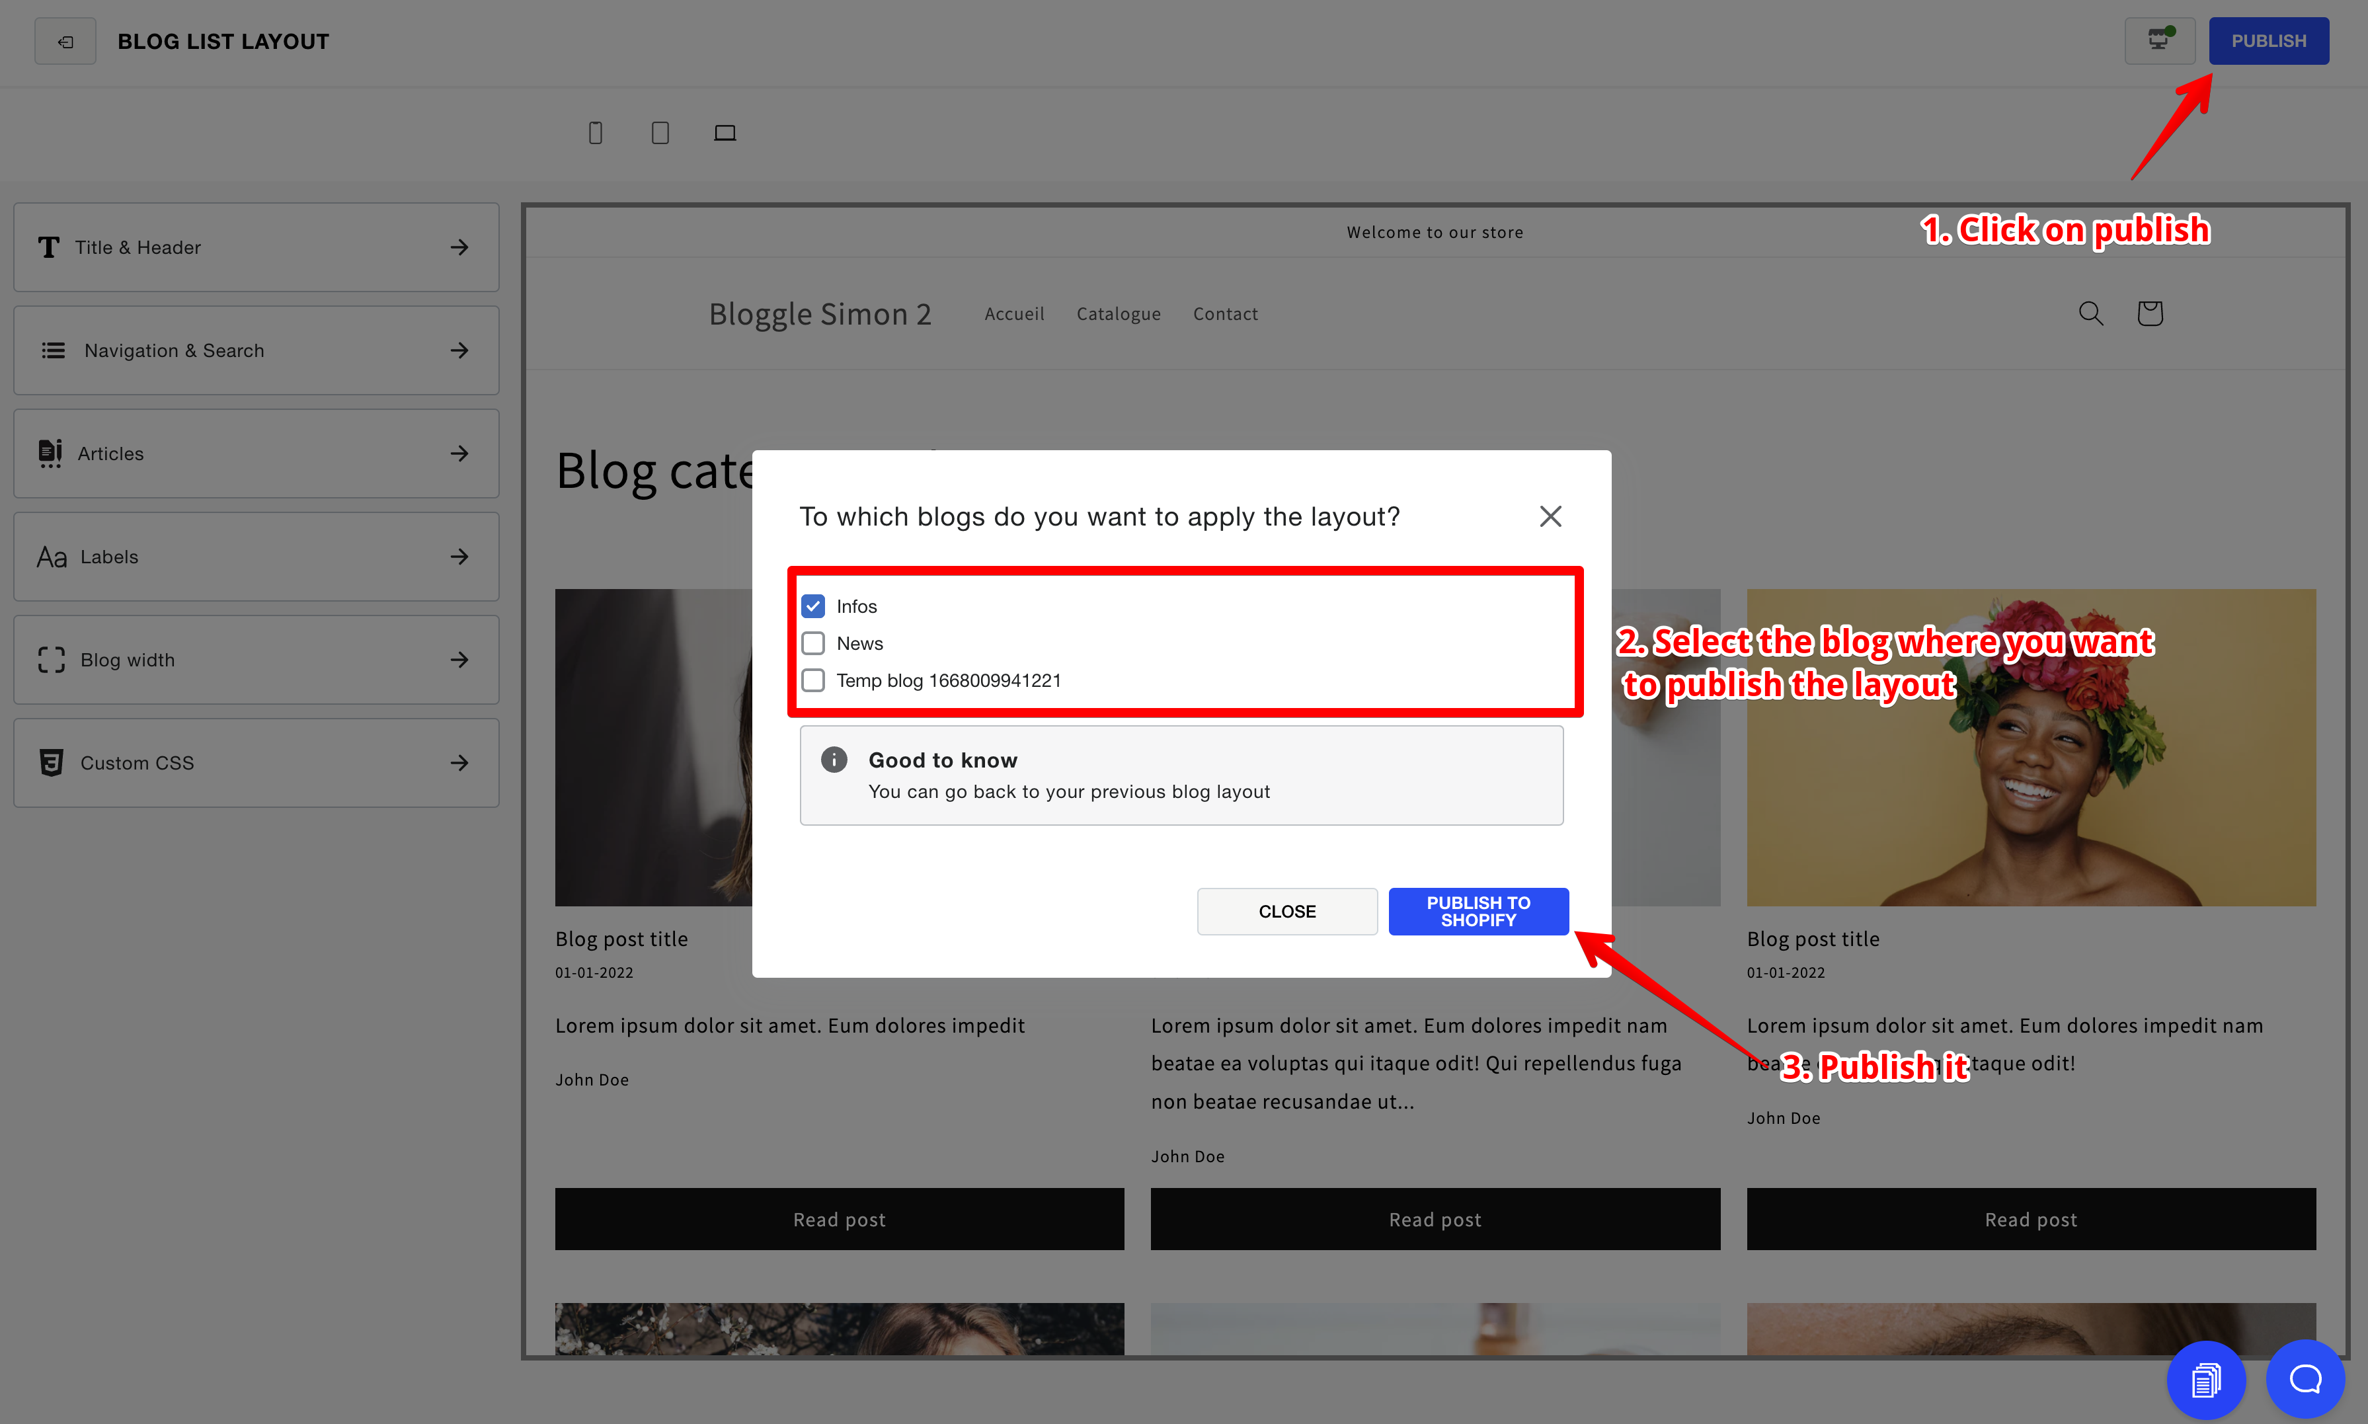Click the Publish to Shopify button
This screenshot has width=2368, height=1424.
pyautogui.click(x=1478, y=910)
